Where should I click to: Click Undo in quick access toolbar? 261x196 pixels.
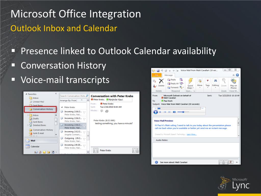pyautogui.click(x=162, y=71)
